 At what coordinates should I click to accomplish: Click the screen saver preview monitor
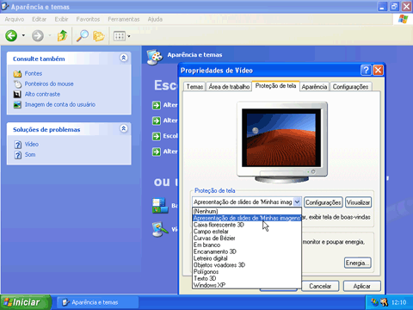[x=282, y=142]
